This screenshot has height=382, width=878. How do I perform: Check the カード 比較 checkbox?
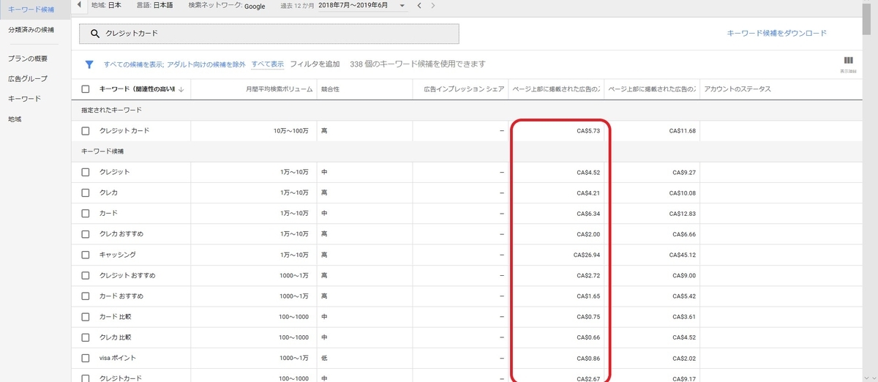click(x=86, y=316)
